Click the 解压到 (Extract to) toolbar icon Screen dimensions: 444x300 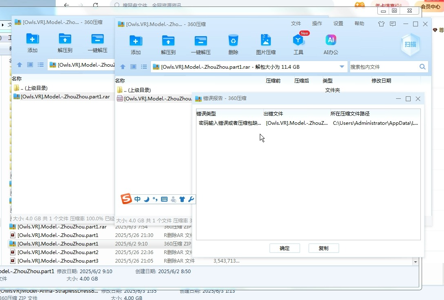(x=168, y=41)
